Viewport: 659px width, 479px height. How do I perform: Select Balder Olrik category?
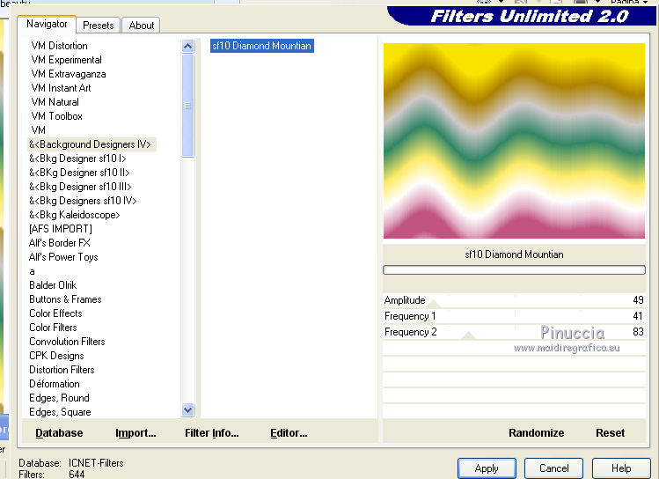click(53, 285)
